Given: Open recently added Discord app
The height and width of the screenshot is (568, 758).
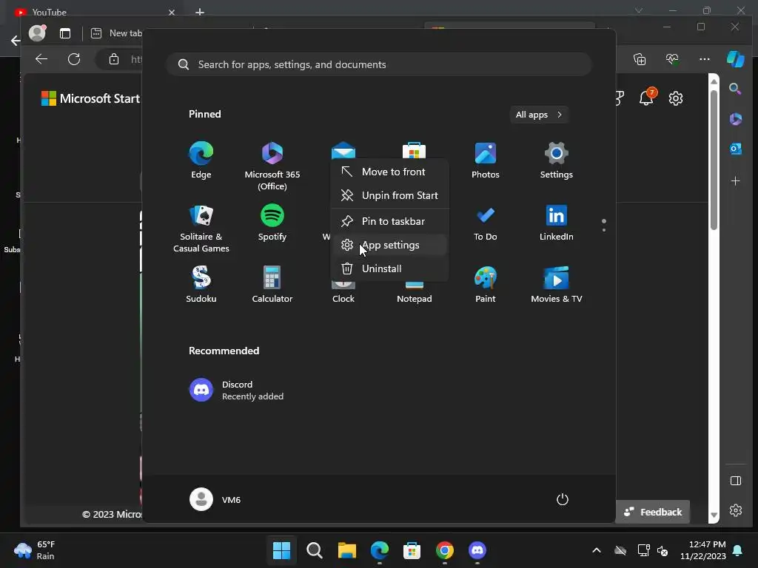Looking at the screenshot, I should pyautogui.click(x=236, y=390).
